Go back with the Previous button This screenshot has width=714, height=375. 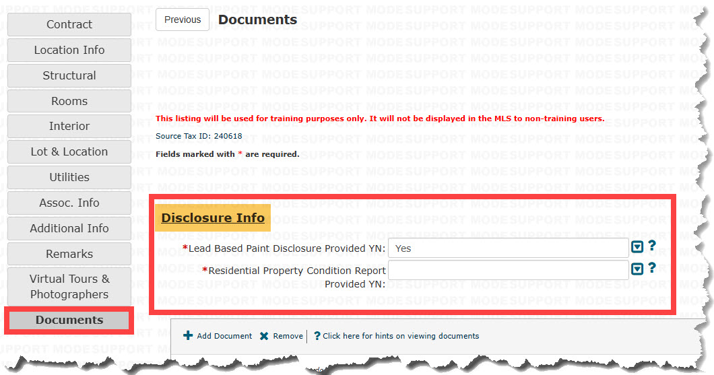click(x=183, y=20)
